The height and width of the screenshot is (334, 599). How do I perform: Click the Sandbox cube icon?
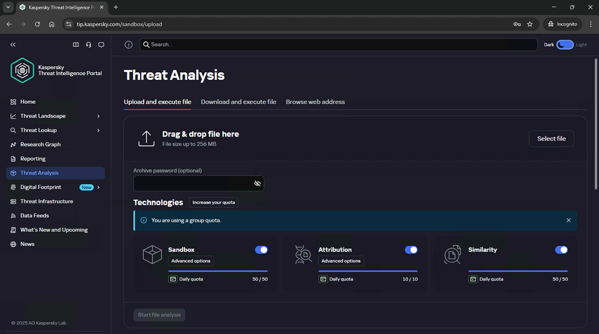point(152,254)
